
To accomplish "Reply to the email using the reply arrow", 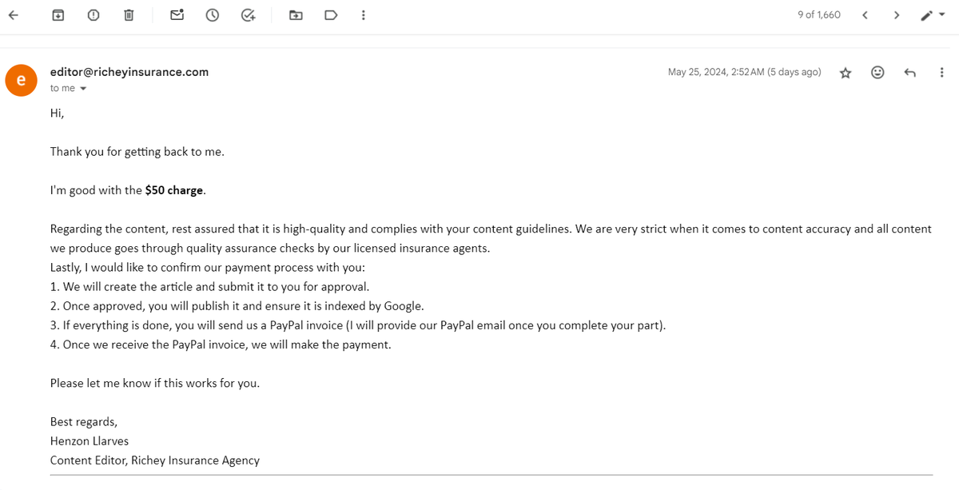I will point(909,73).
